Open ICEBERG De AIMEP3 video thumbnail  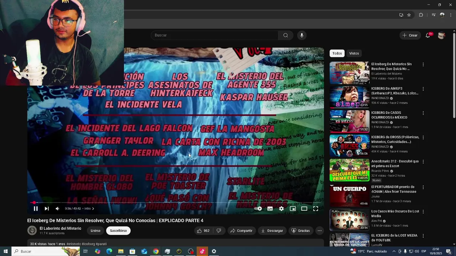[349, 97]
